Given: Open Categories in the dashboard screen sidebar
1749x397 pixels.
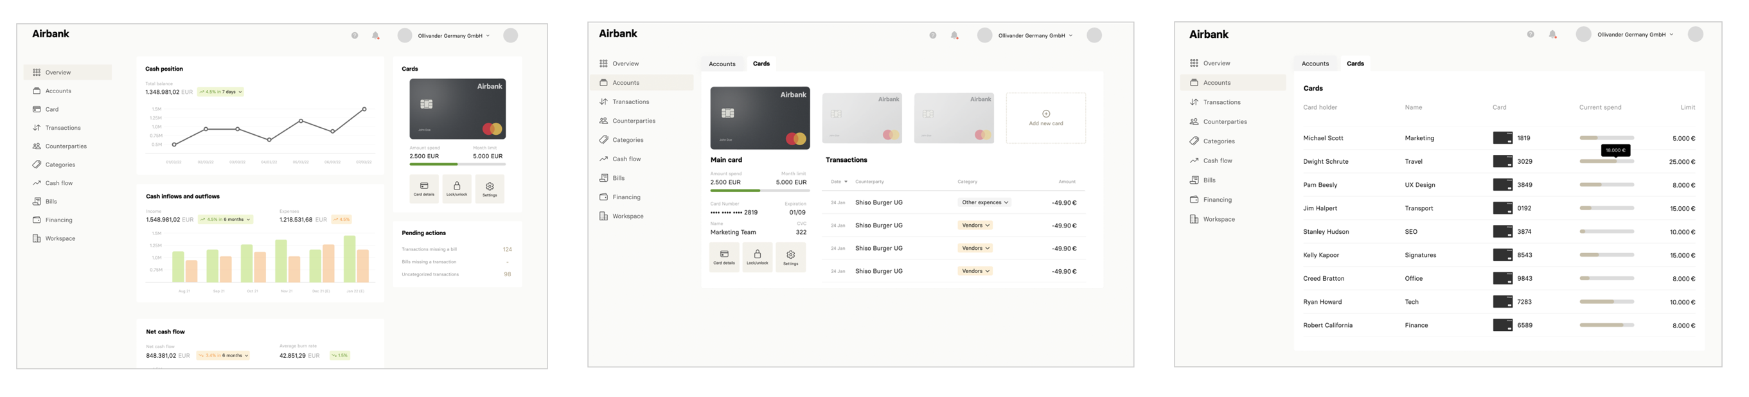Looking at the screenshot, I should (53, 165).
